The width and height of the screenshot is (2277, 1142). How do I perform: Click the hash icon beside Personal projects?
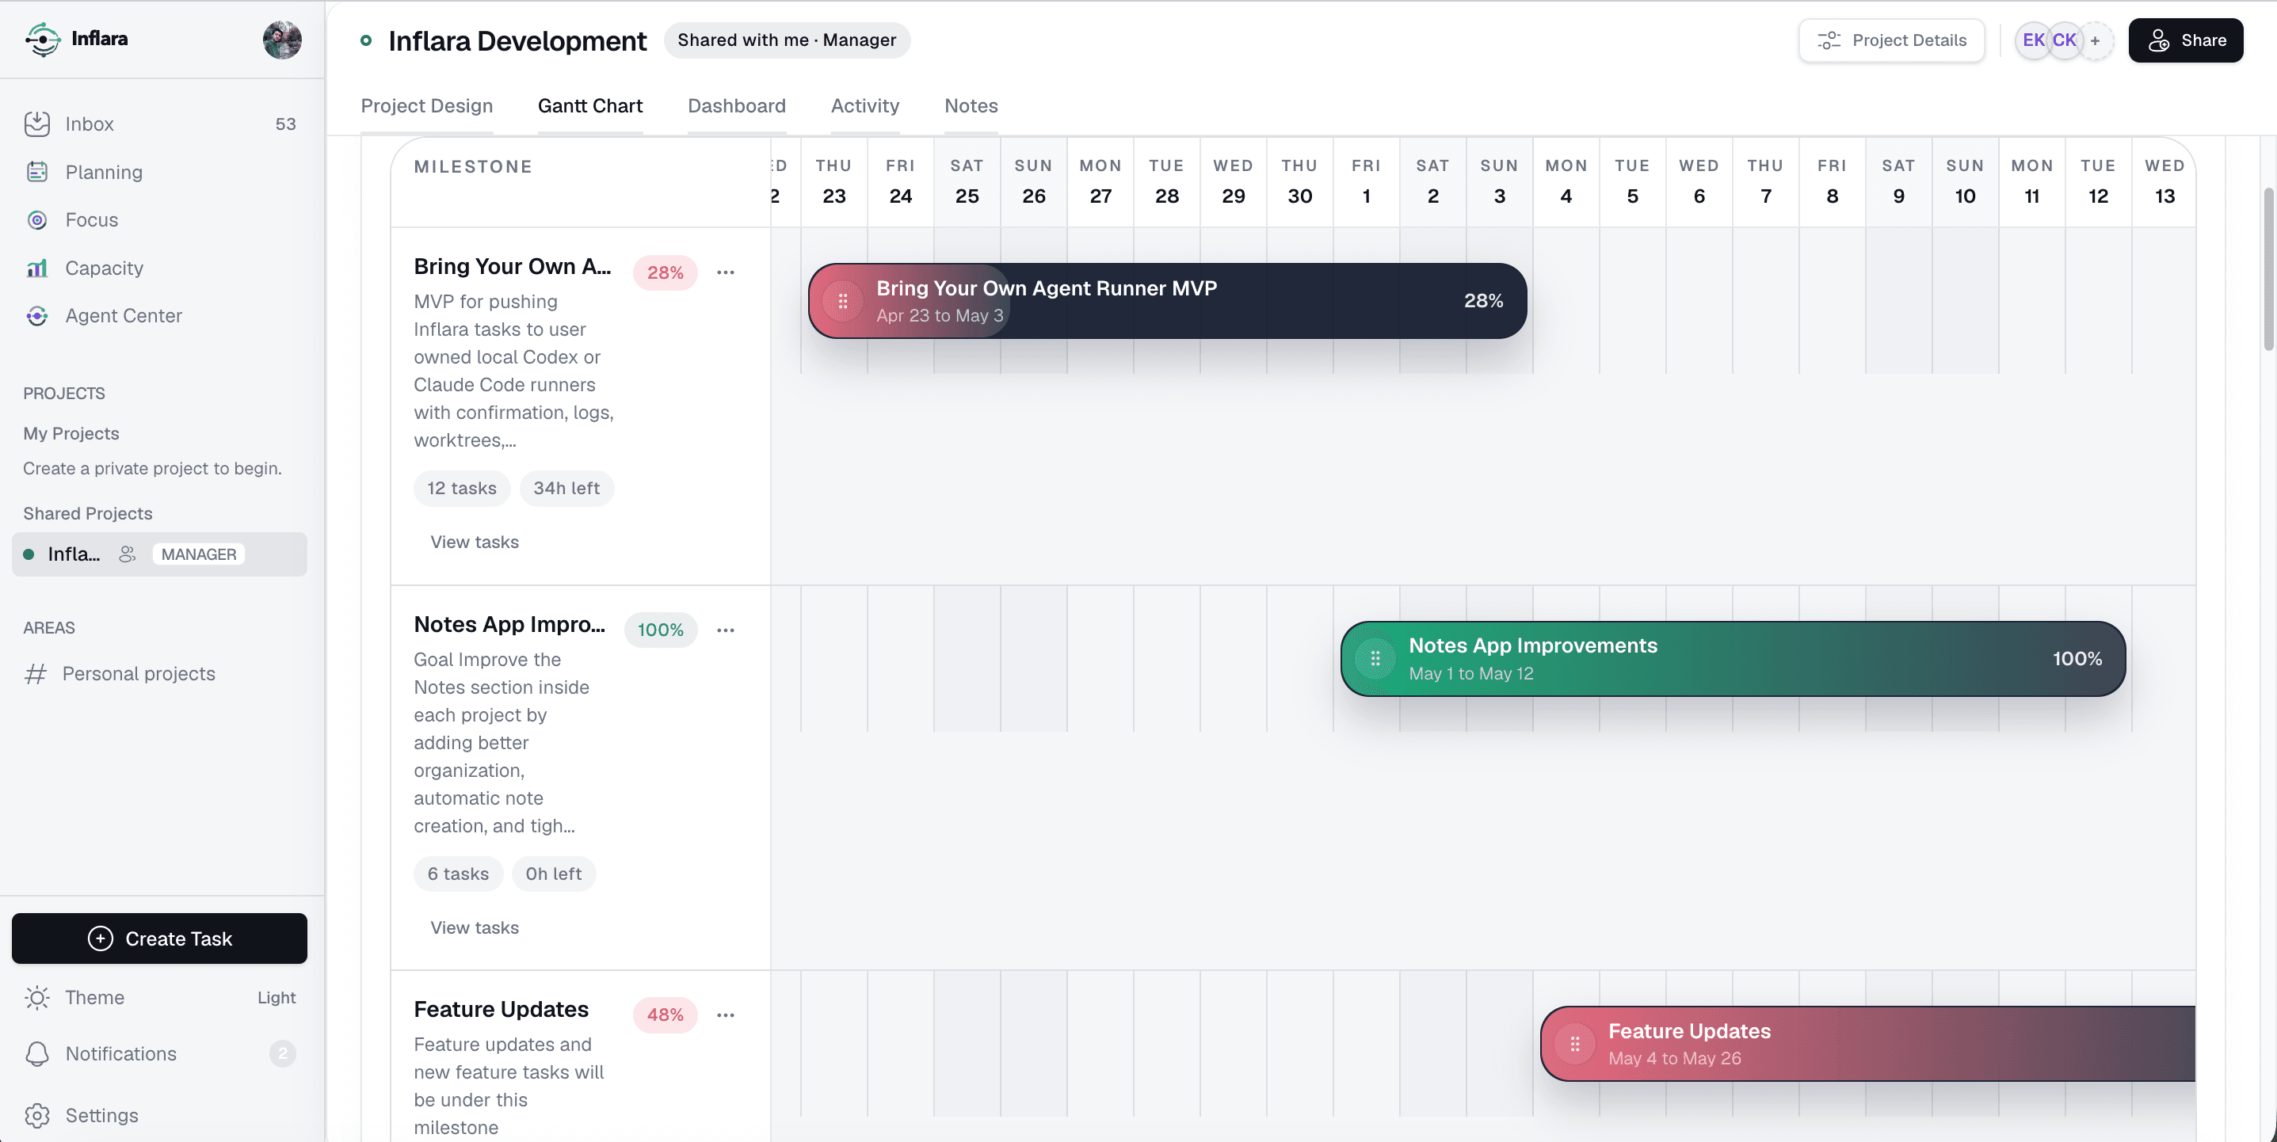pos(36,673)
